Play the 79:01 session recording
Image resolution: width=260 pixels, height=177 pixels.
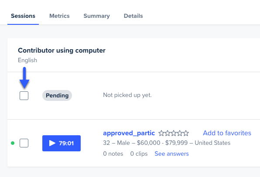(62, 143)
